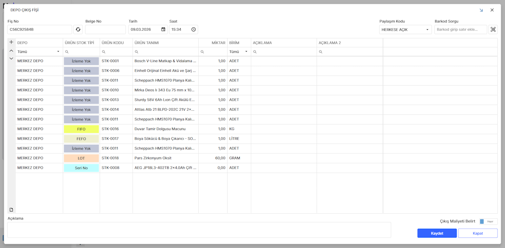Click the clock icon in Saat field
The height and width of the screenshot is (248, 505).
pos(193,29)
